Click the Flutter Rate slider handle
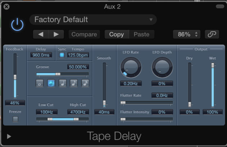227x147 pixels. [x=123, y=103]
